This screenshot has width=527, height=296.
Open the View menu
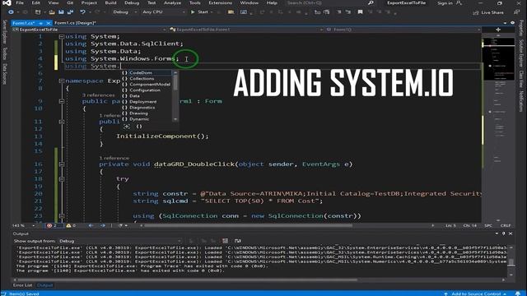pos(53,3)
